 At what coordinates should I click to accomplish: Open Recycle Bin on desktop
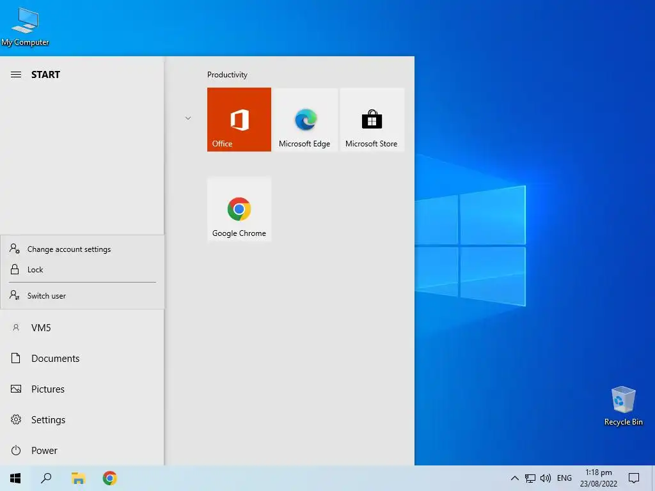coord(623,406)
